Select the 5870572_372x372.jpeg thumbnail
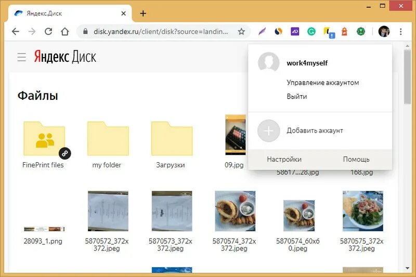 (108, 211)
